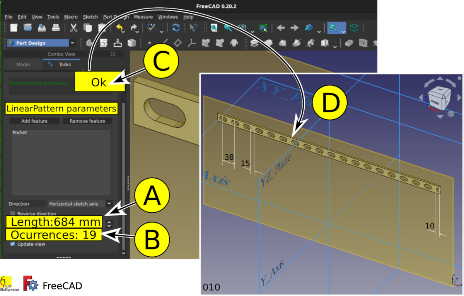Click the What's This help cursor icon
Viewport: 464px width, 296px height.
click(193, 28)
